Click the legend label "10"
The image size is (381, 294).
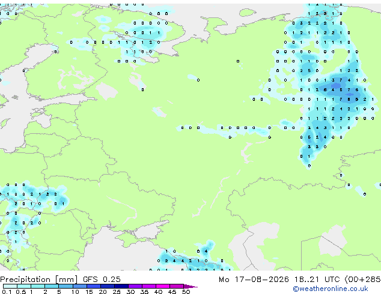point(75,292)
